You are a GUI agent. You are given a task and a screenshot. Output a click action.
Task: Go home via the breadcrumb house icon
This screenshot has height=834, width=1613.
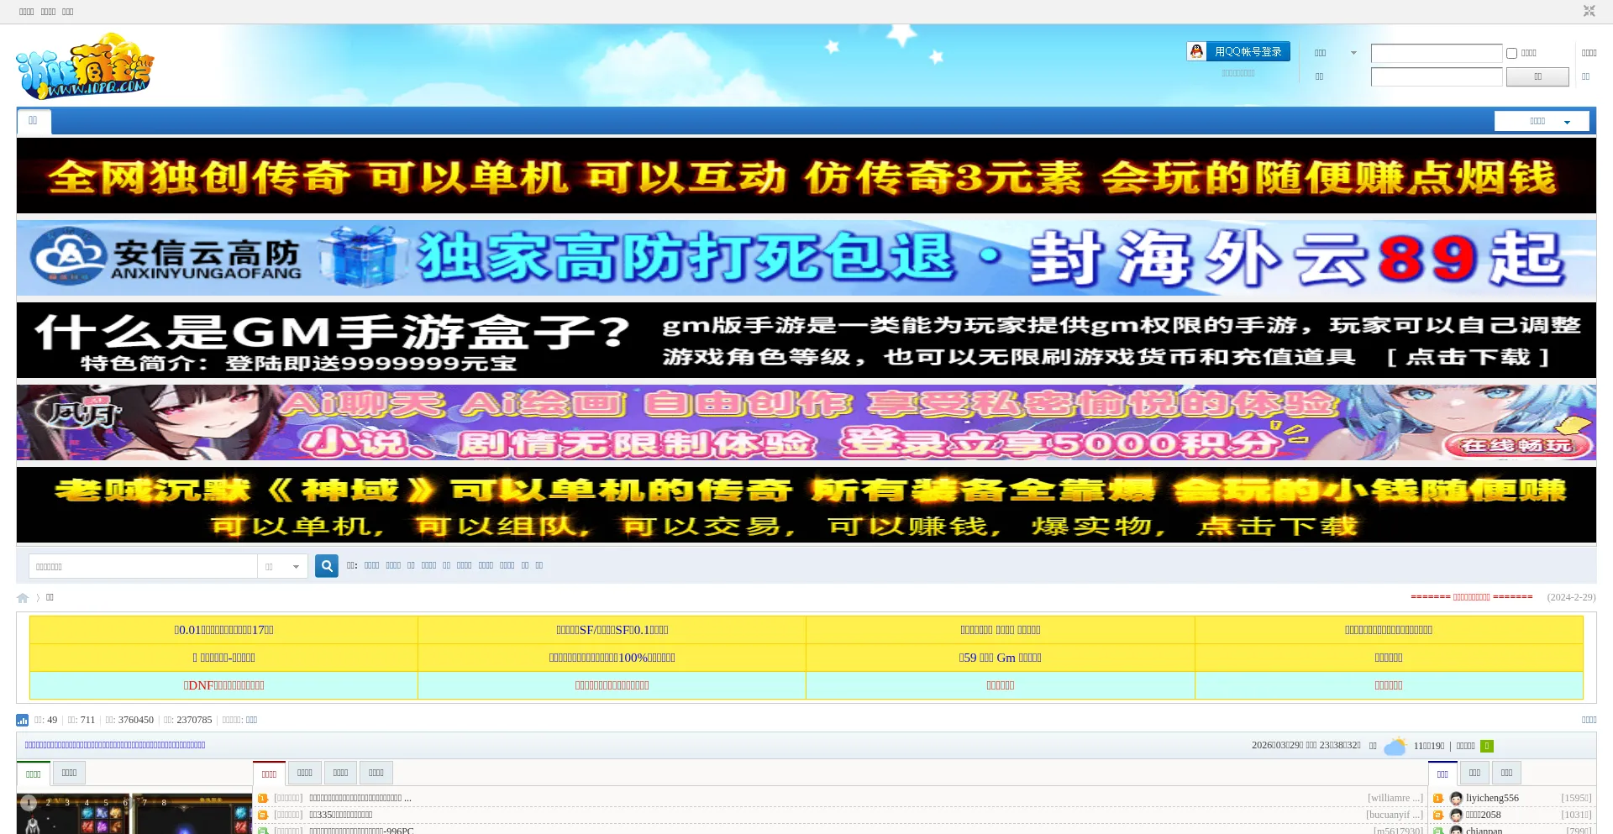pos(23,598)
